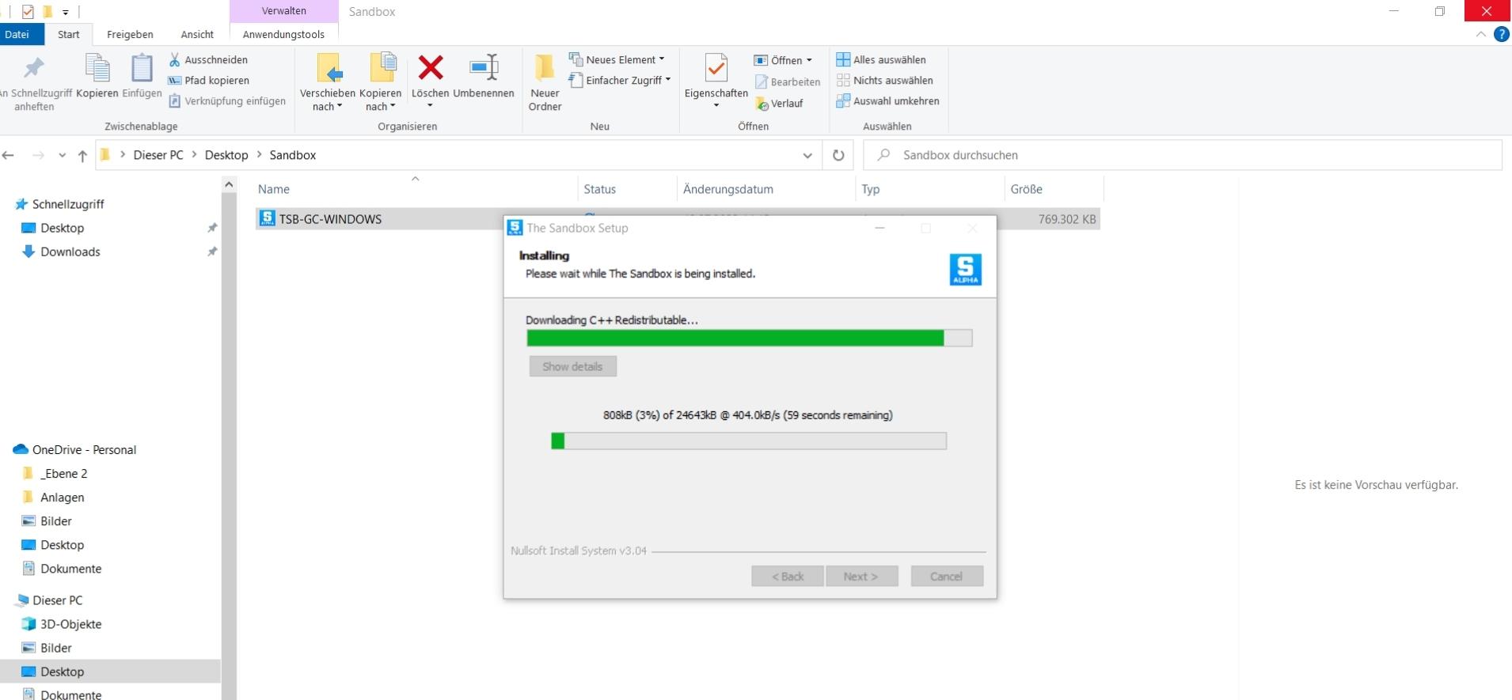Screen dimensions: 1512x700
Task: Open Schnellzugriff in navigation pane
Action: coord(68,204)
